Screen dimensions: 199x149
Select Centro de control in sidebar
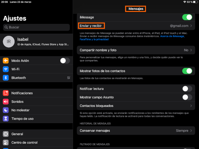pyautogui.click(x=24, y=142)
